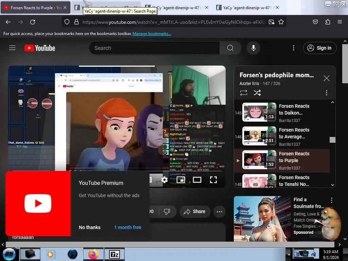Screen dimensions: 348x261
Task: Focus the YouTube Search input field
Action: [155, 48]
